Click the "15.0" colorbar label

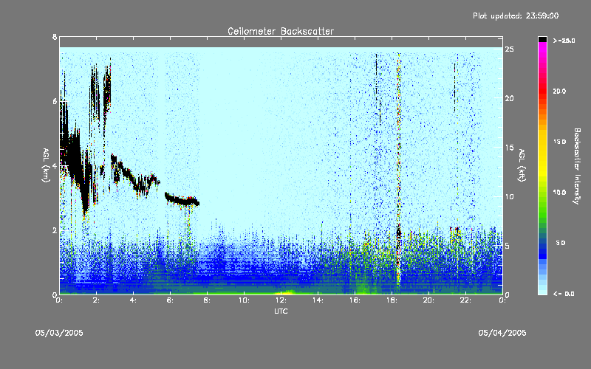tap(559, 142)
